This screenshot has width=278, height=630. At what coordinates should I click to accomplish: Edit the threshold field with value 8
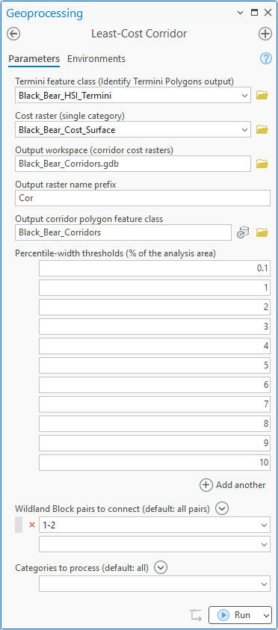tap(155, 424)
